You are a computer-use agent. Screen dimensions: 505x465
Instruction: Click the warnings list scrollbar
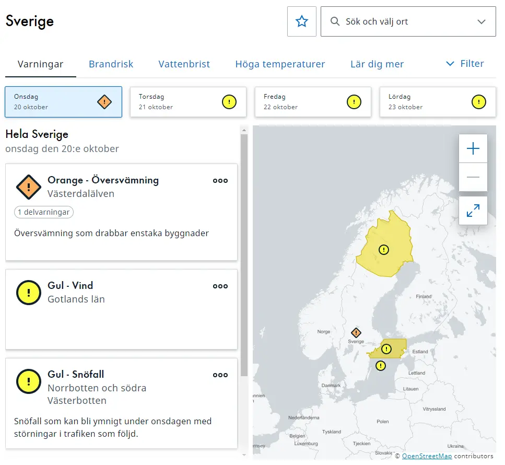(244, 255)
